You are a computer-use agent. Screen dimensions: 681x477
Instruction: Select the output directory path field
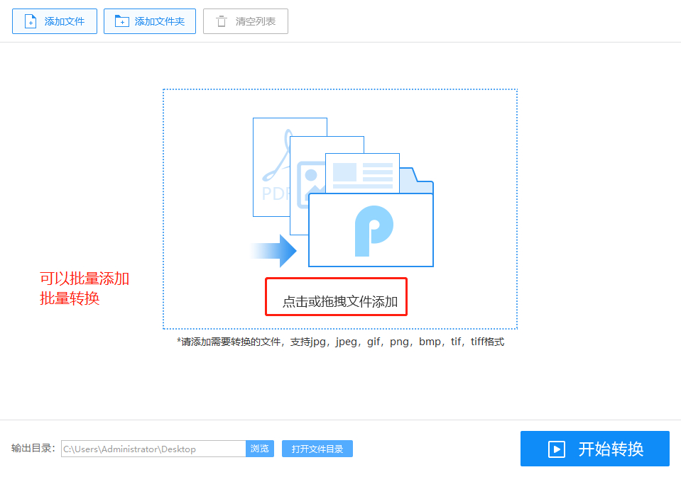coord(153,449)
